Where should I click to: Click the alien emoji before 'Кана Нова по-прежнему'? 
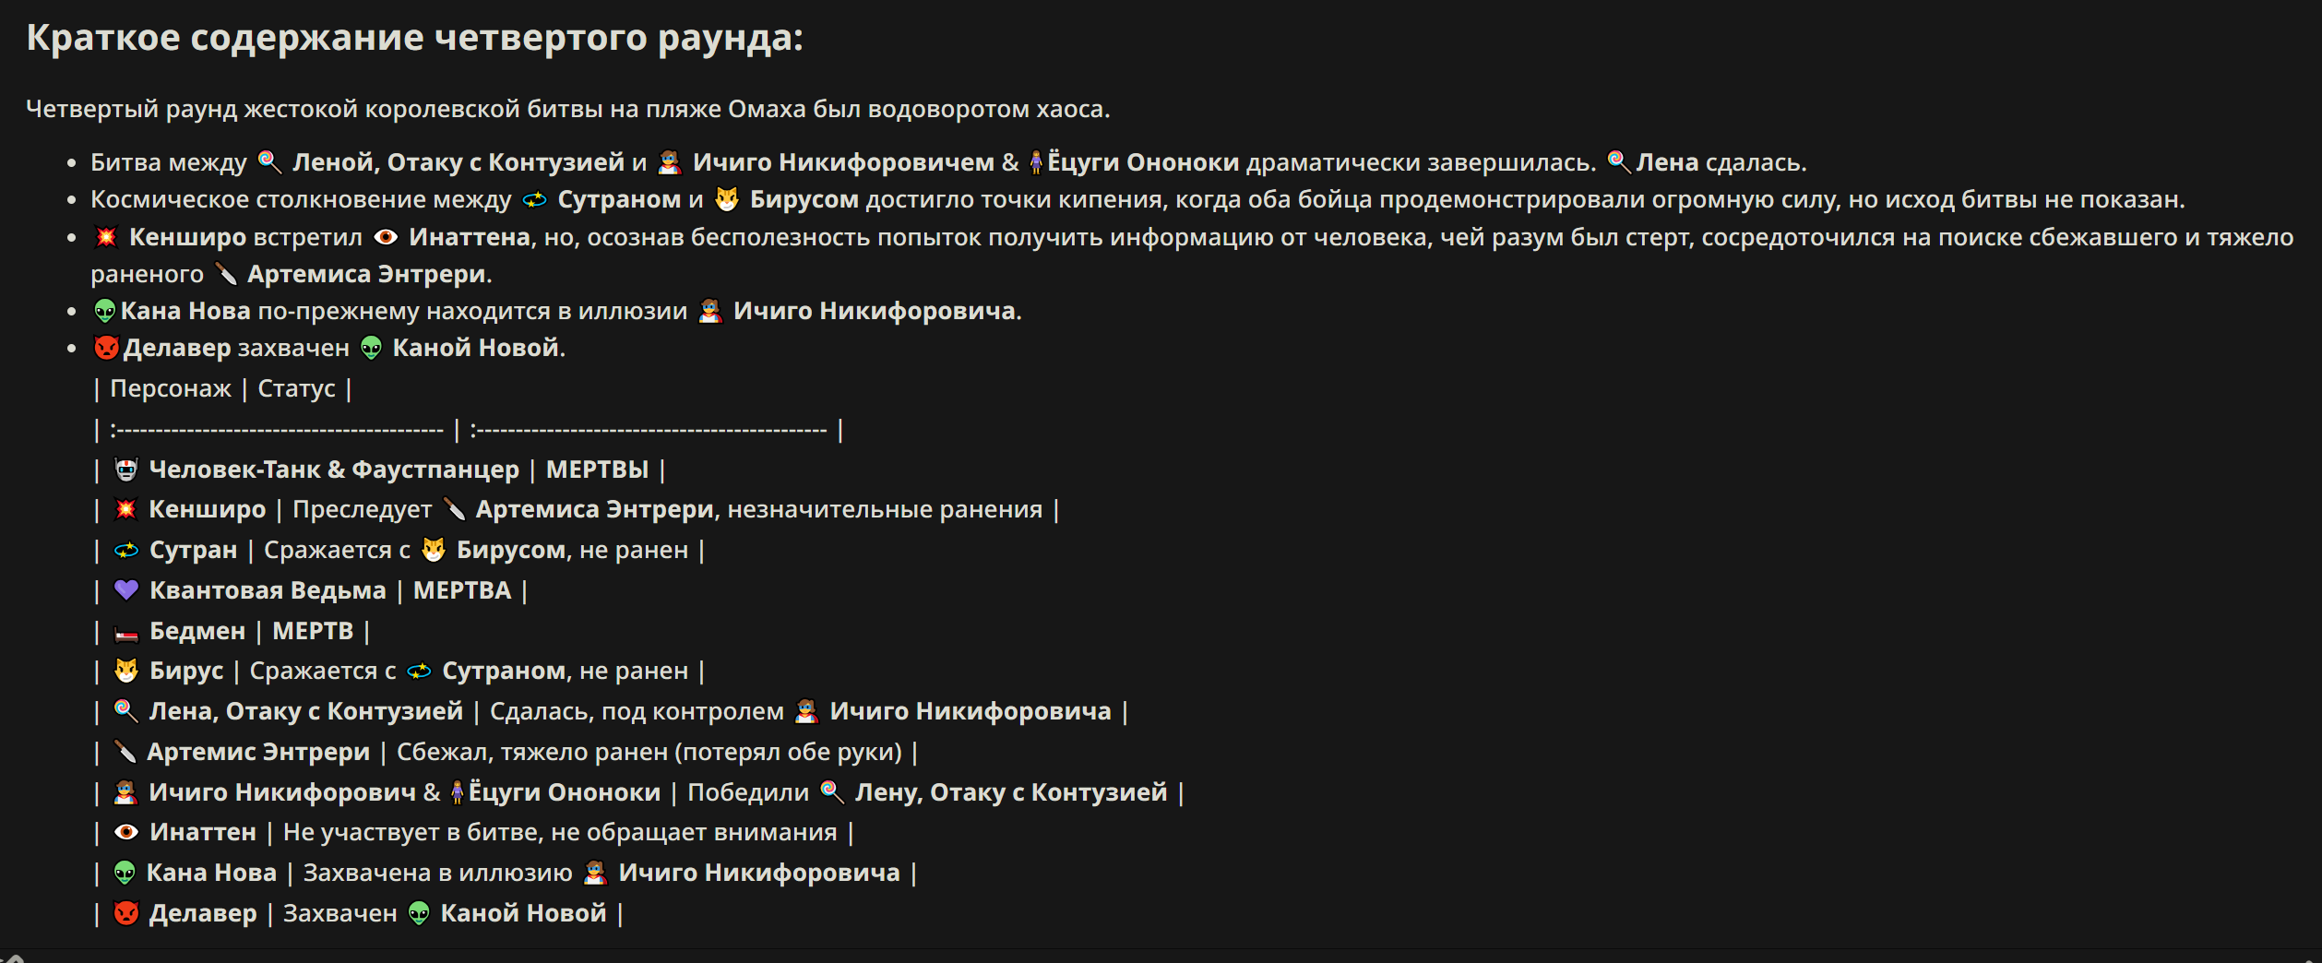coord(105,311)
